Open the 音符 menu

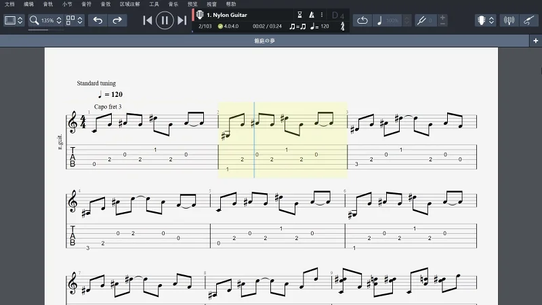click(86, 4)
